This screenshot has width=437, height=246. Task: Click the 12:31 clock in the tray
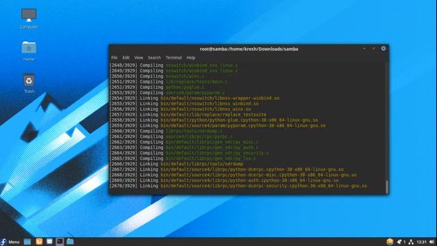(421, 242)
